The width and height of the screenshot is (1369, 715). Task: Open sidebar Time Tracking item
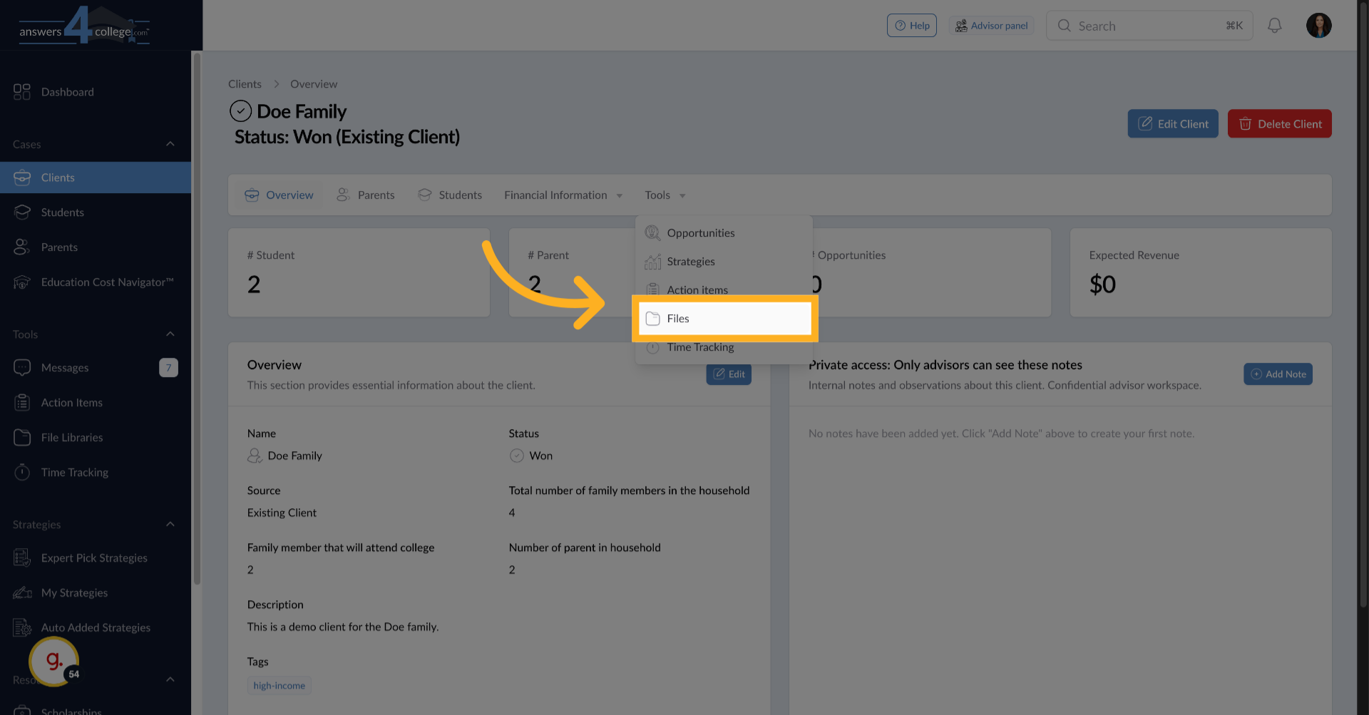(x=75, y=473)
